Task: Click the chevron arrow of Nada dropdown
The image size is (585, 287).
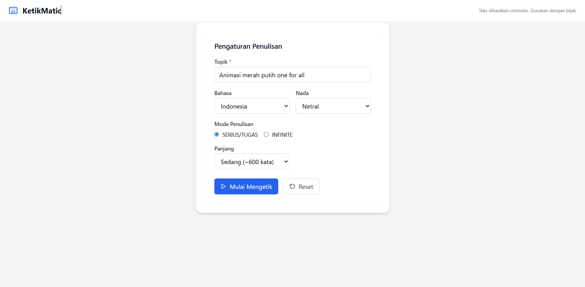Action: (367, 106)
